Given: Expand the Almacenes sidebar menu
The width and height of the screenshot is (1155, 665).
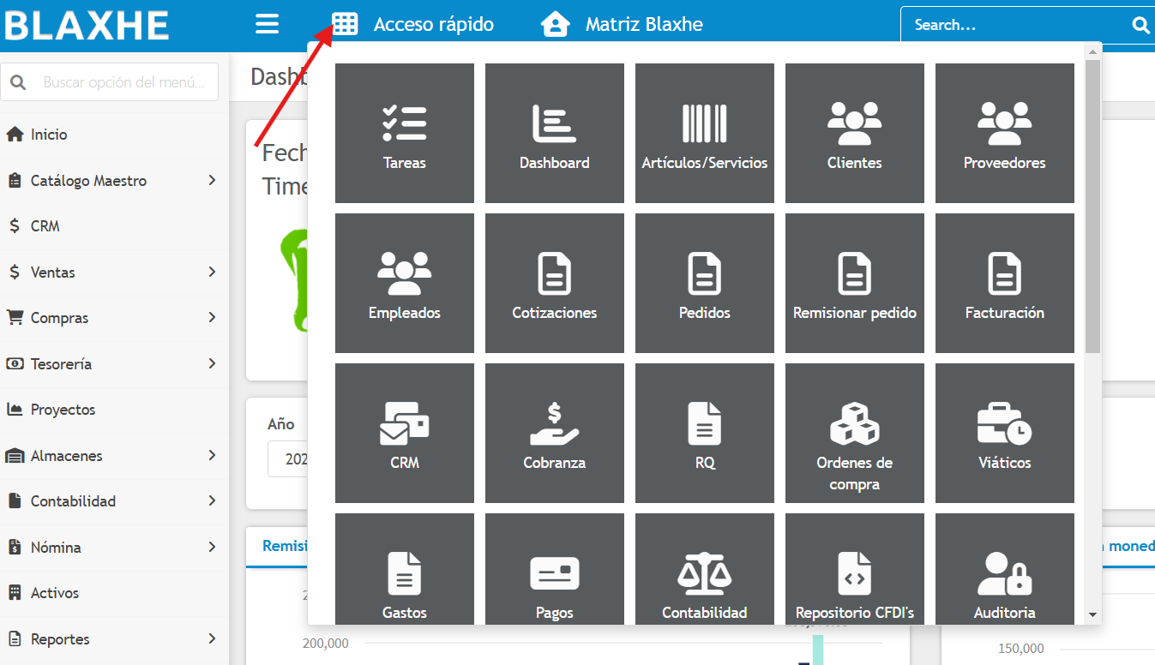Looking at the screenshot, I should [114, 456].
